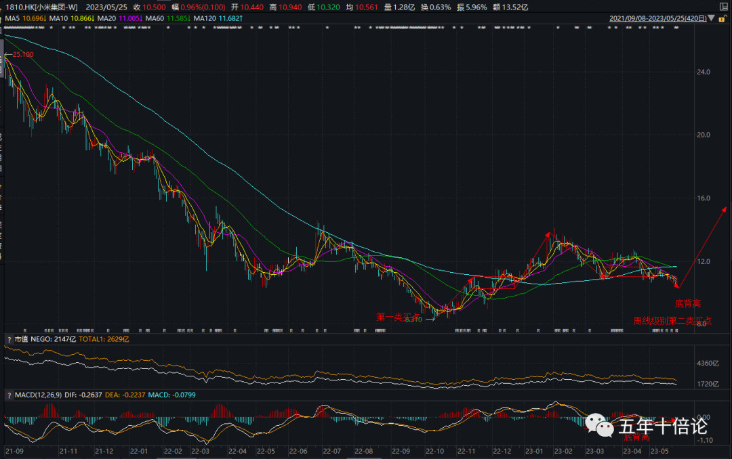
Task: Open MACD(12,26,9) indicator parameters
Action: pos(38,395)
